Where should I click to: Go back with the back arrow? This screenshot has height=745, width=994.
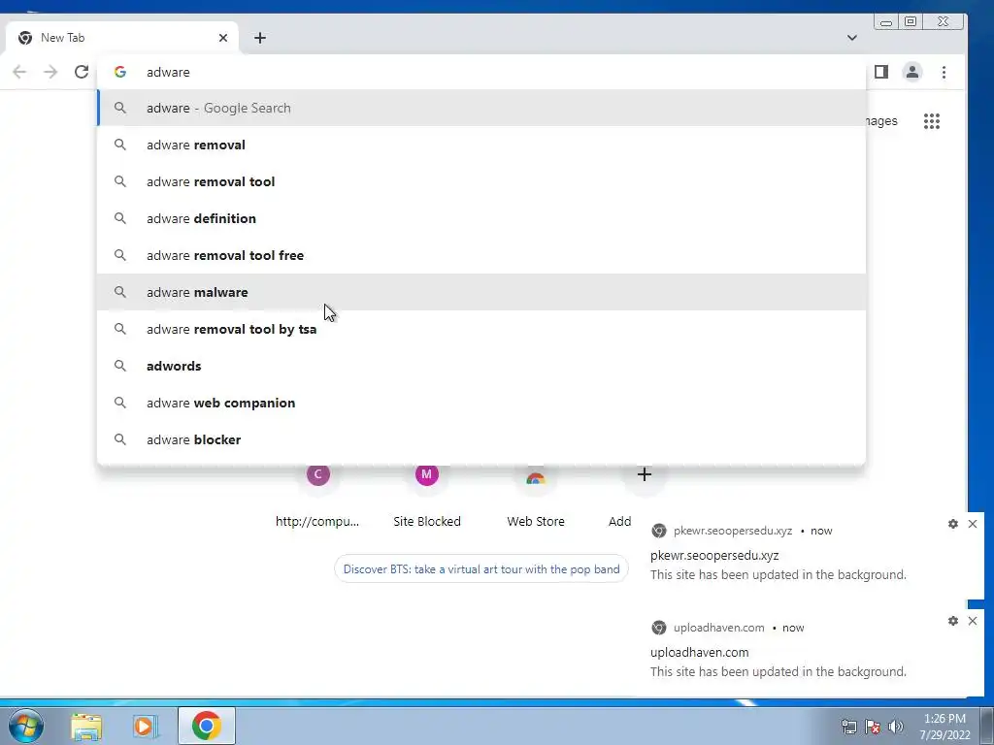19,72
